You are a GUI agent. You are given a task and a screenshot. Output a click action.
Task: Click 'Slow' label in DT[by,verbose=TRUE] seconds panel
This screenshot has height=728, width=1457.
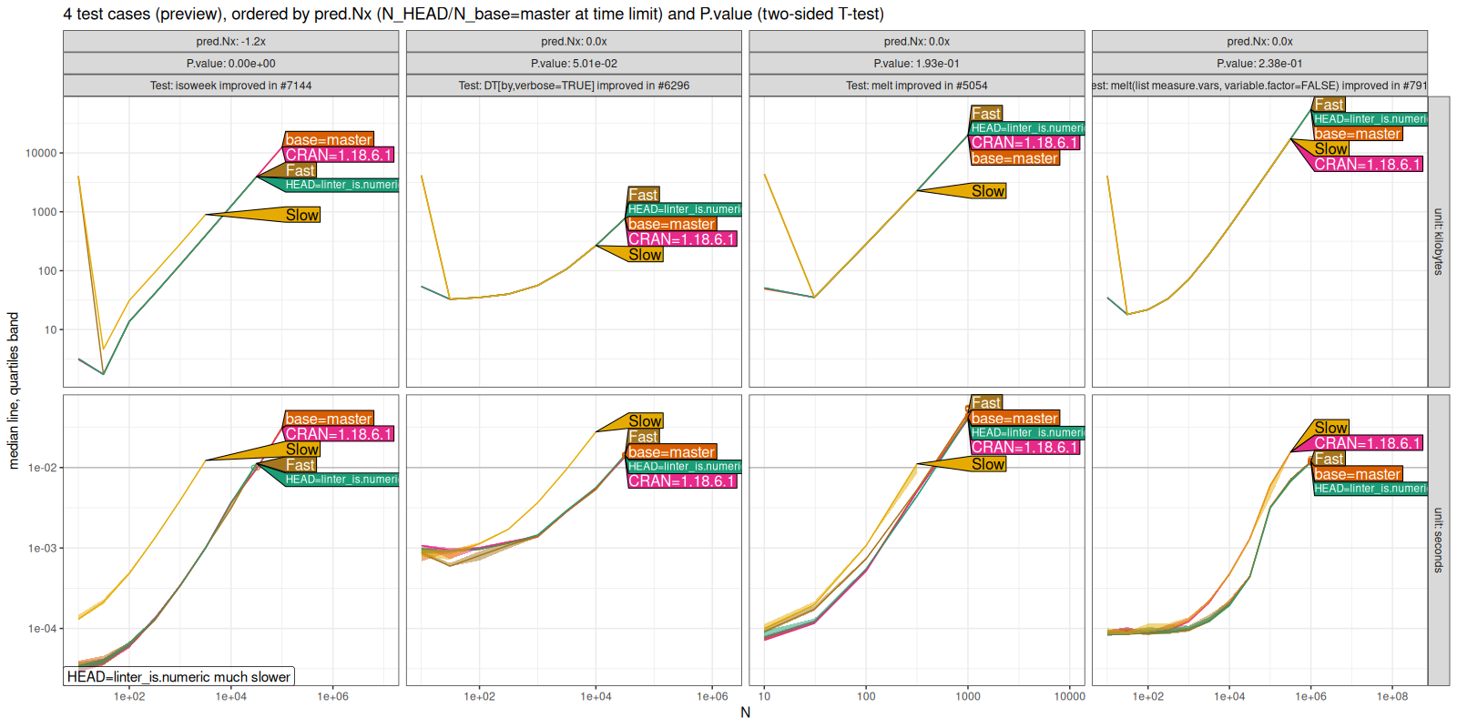coord(645,421)
